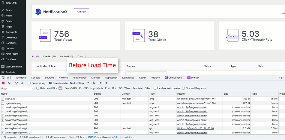The height and width of the screenshot is (140, 285).
Task: Open the No throttling dropdown
Action: coord(79,83)
